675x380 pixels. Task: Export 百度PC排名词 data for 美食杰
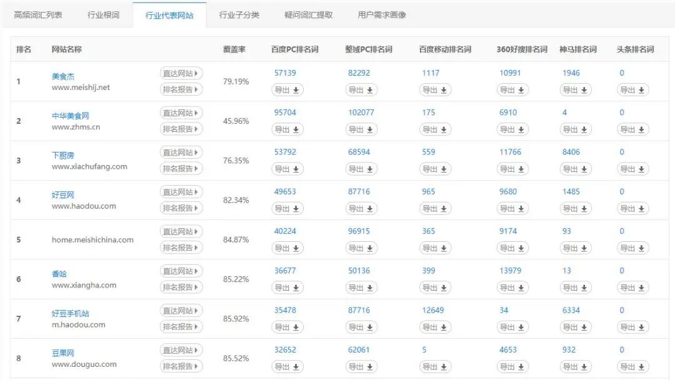[x=287, y=89]
